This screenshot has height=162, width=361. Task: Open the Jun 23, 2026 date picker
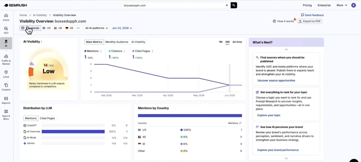[x=122, y=28]
